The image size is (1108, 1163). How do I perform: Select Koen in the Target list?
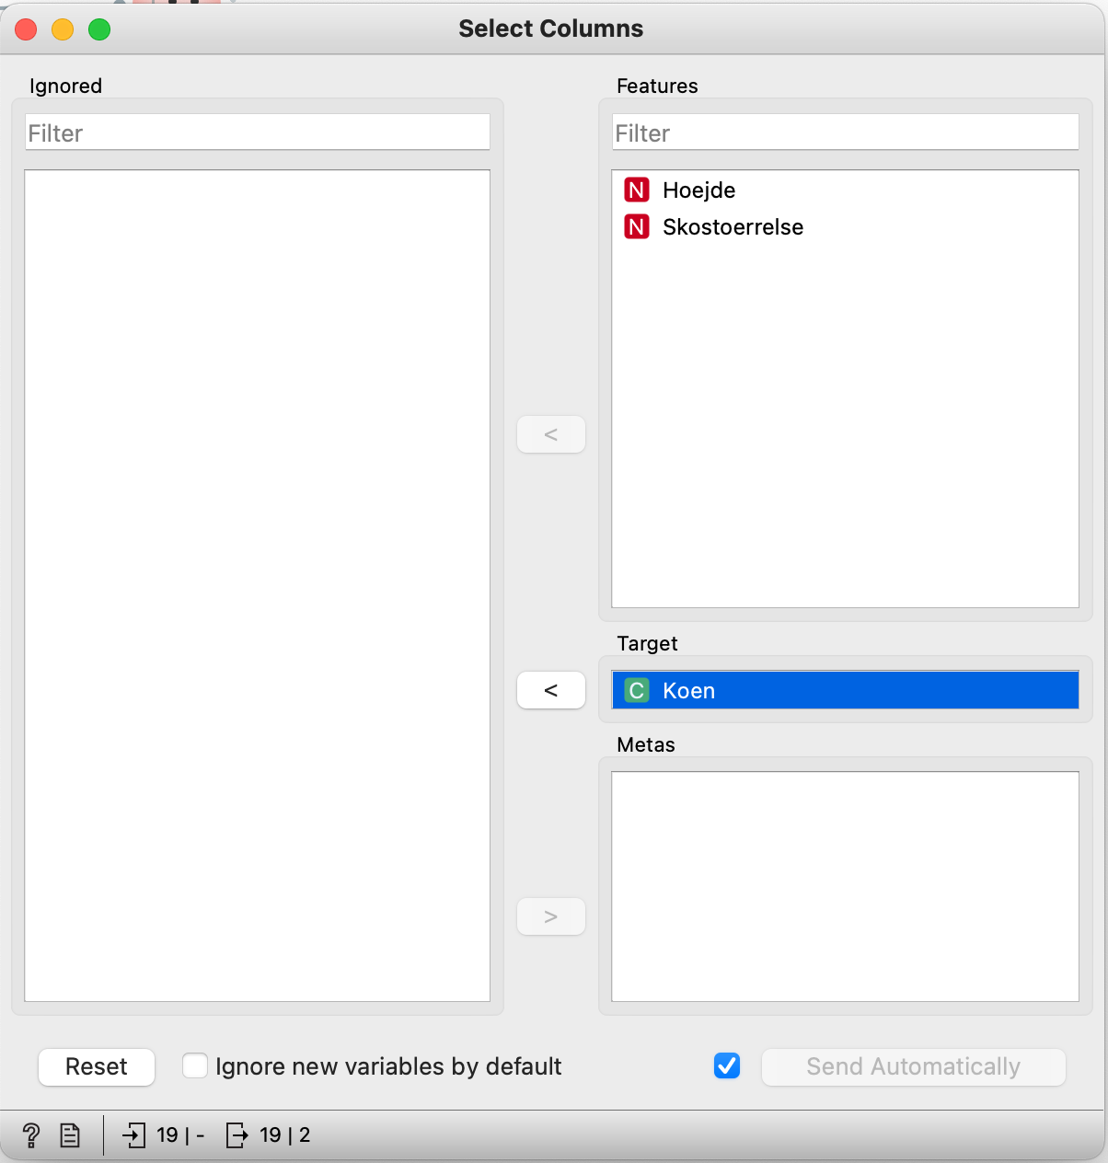[688, 691]
